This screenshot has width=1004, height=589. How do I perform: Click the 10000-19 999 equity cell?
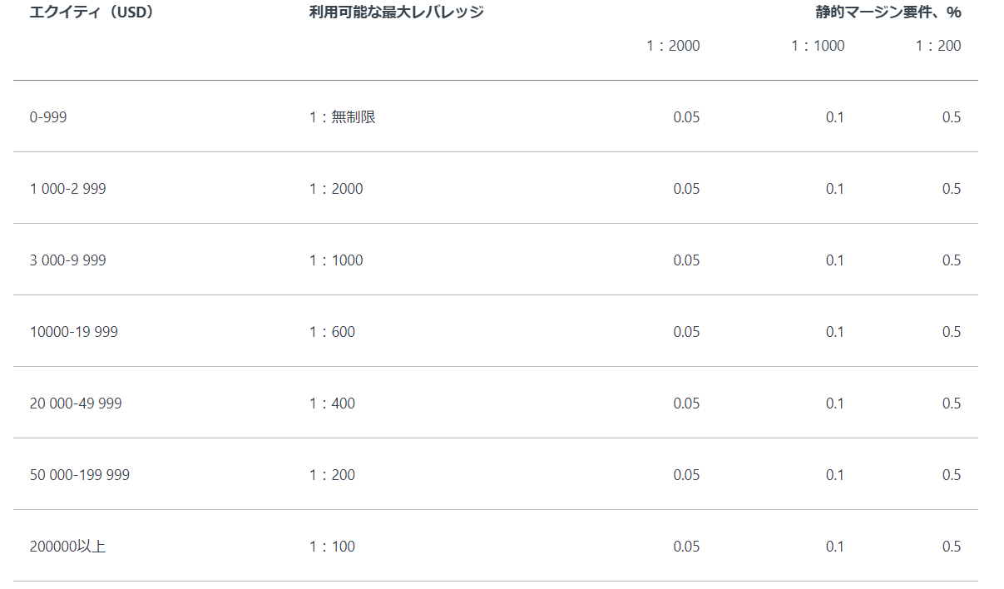pyautogui.click(x=73, y=332)
